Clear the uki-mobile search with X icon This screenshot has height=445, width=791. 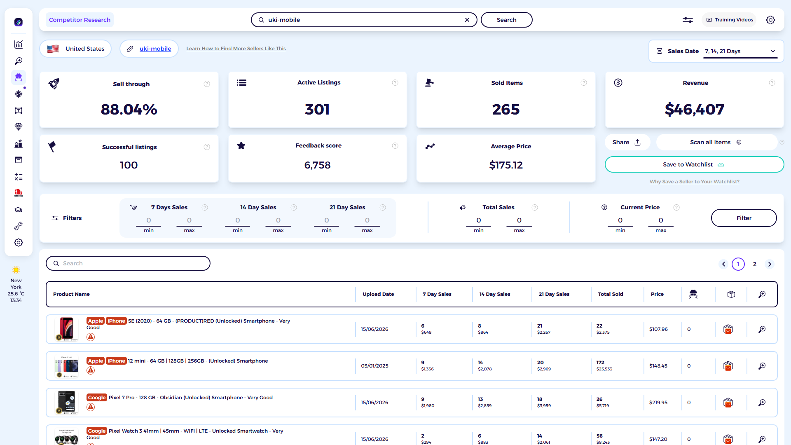point(467,20)
